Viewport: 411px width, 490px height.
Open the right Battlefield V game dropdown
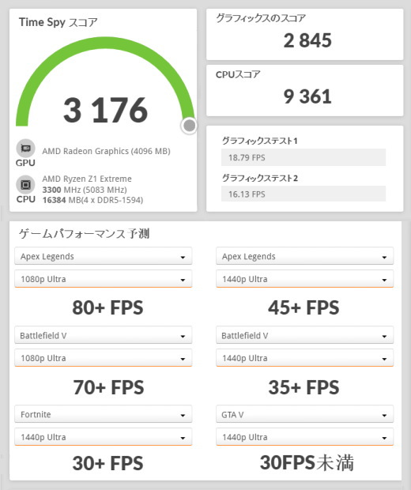[x=305, y=335]
